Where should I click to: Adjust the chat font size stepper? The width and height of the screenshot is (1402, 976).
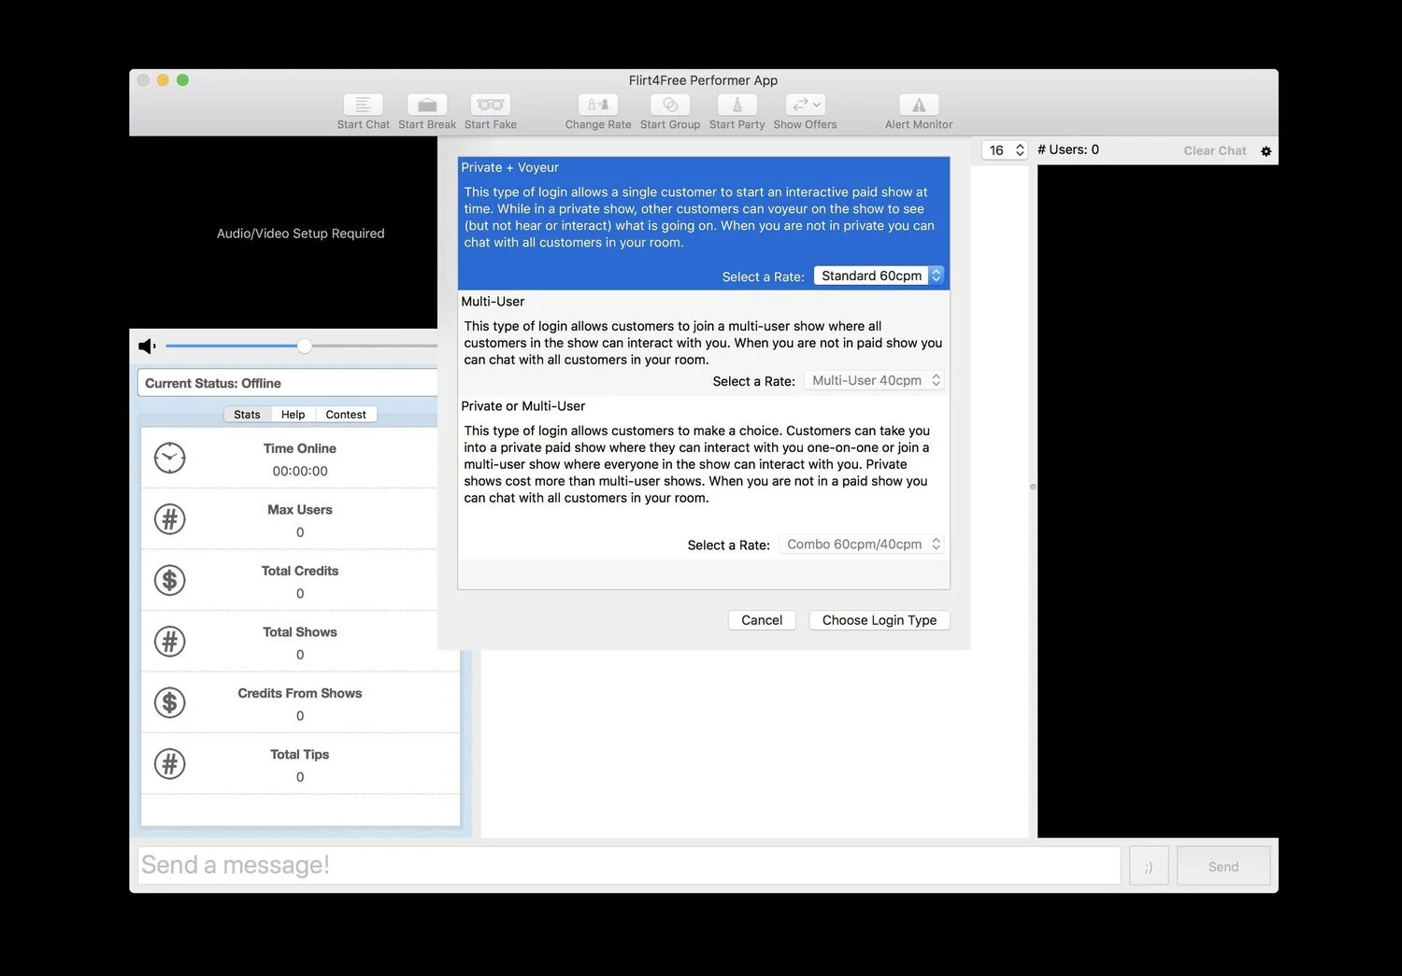[1020, 150]
